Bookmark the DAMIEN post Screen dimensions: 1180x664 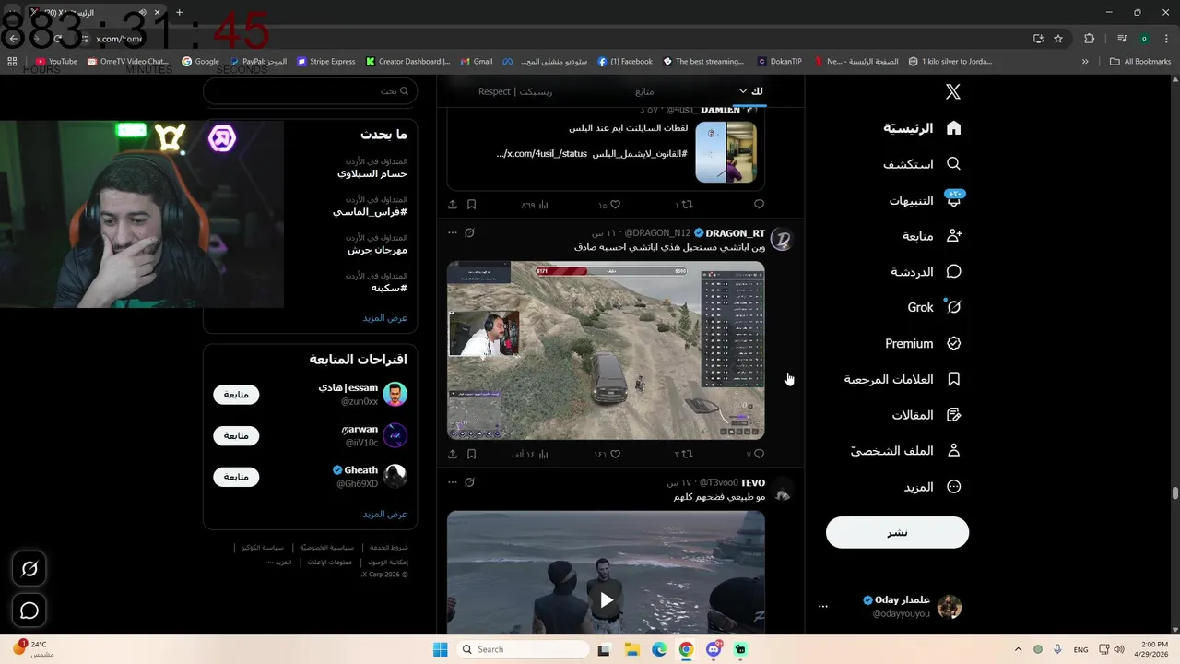471,205
